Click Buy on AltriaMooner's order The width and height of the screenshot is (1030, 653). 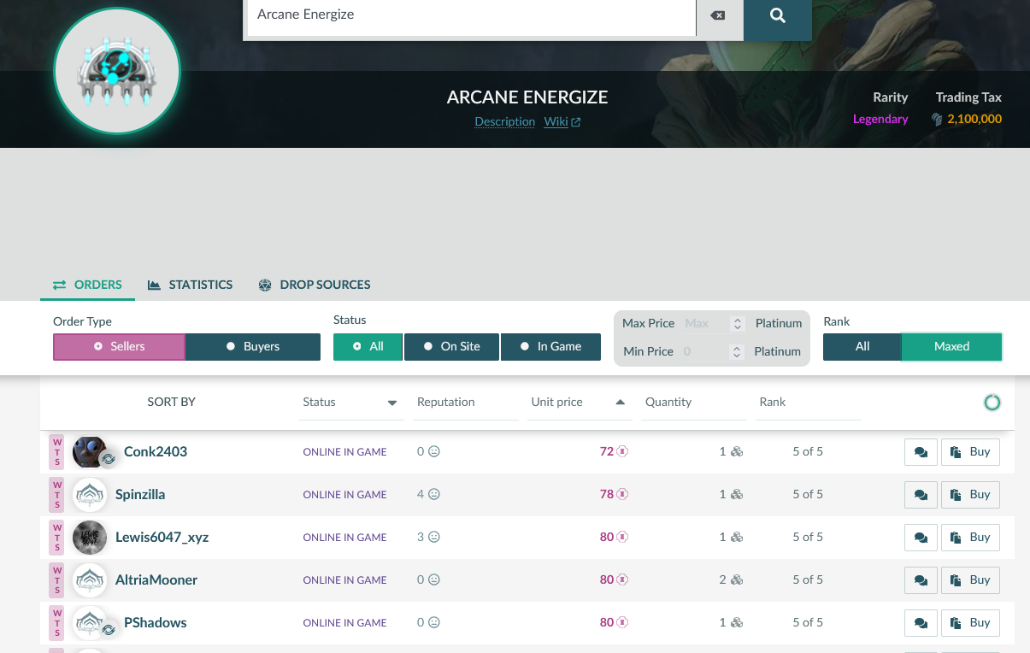point(970,580)
